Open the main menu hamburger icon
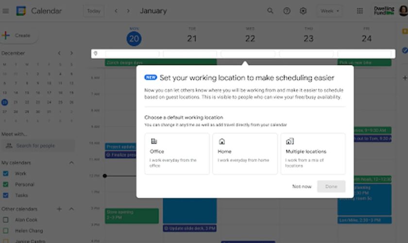The width and height of the screenshot is (408, 243). 6,11
